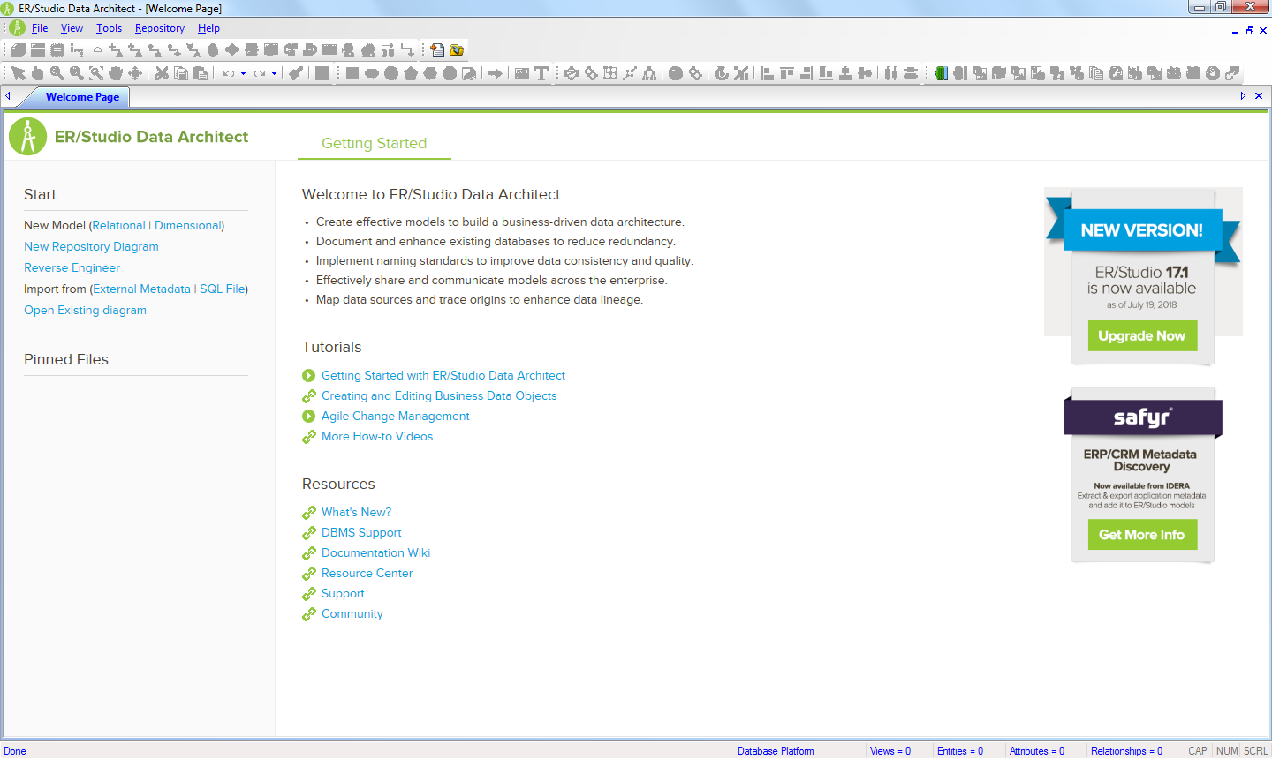Click the Community resource link
This screenshot has height=759, width=1272.
(x=352, y=613)
